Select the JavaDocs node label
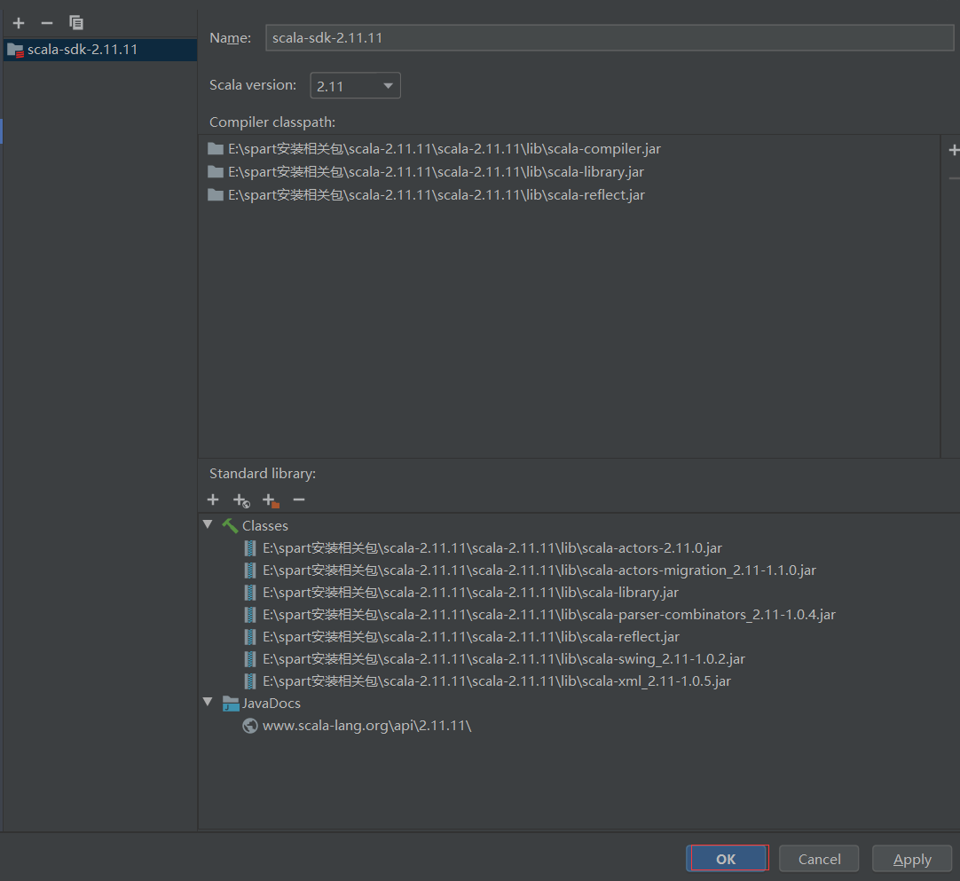This screenshot has width=960, height=881. pyautogui.click(x=271, y=704)
